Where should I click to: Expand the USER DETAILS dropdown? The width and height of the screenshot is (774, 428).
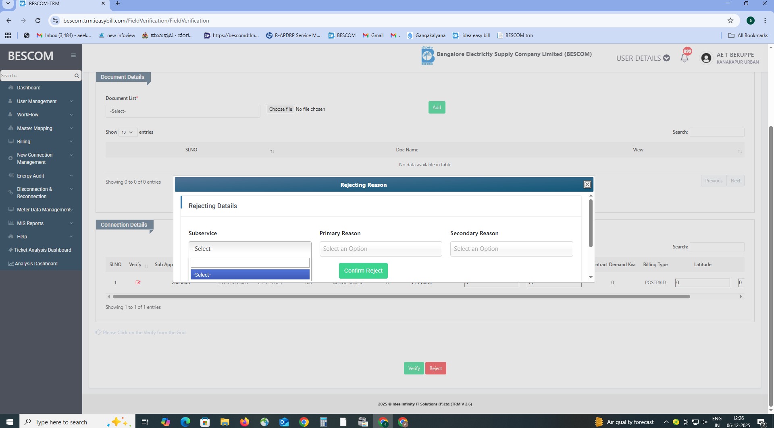643,58
